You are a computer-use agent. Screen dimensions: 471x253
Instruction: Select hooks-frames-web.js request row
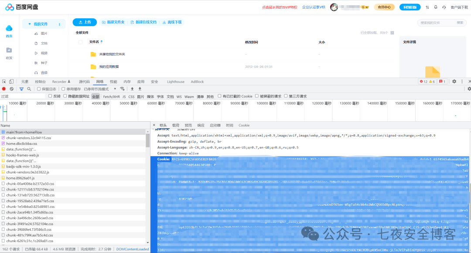pos(73,155)
